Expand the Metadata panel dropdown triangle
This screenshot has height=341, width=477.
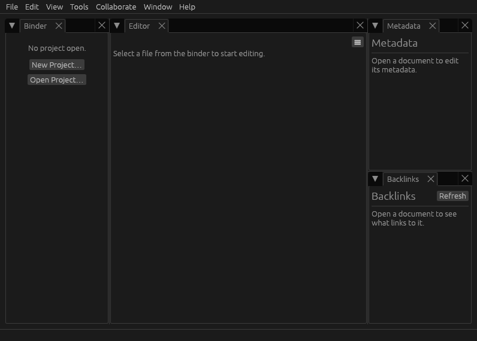[x=375, y=26]
